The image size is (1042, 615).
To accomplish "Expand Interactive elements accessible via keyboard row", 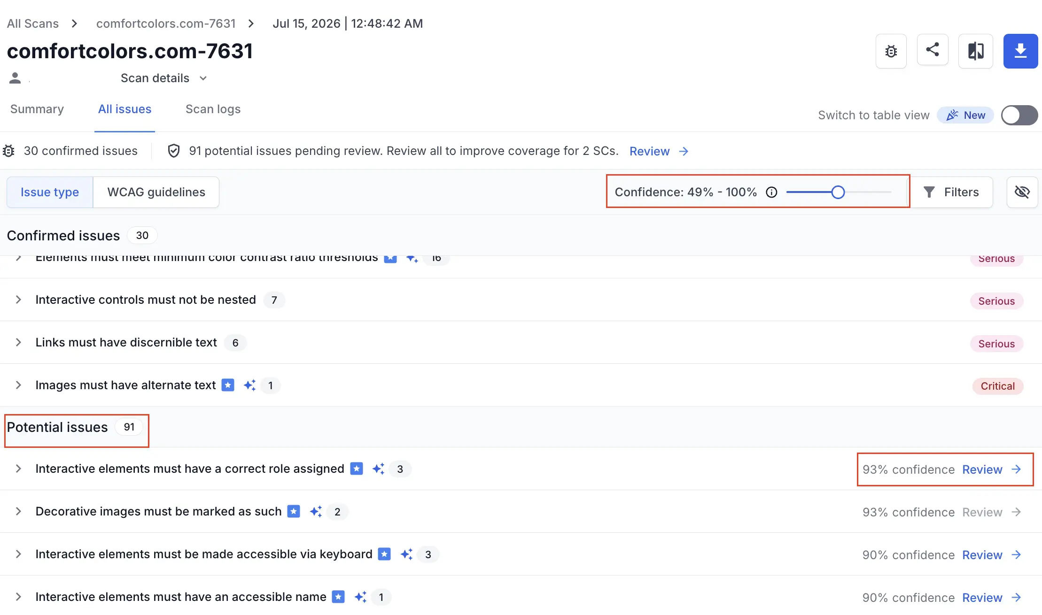I will click(x=18, y=554).
